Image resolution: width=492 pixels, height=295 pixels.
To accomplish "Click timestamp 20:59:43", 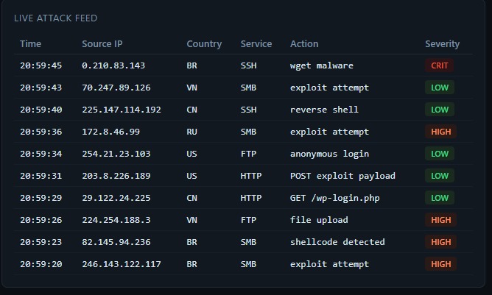I will coord(41,88).
